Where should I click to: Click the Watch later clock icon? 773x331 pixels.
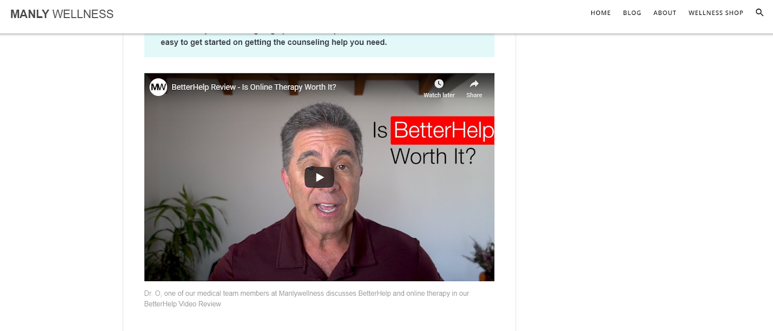[439, 84]
